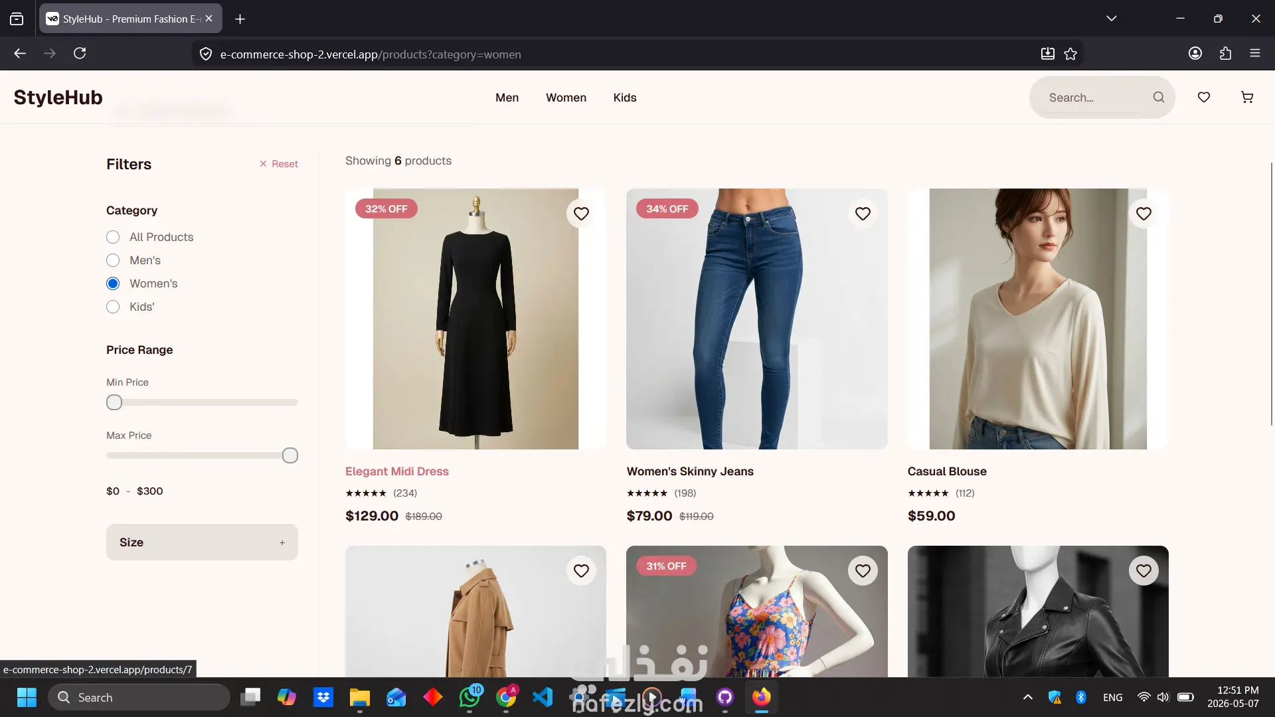Image resolution: width=1275 pixels, height=717 pixels.
Task: Select the Kids' category radio
Action: pos(113,307)
